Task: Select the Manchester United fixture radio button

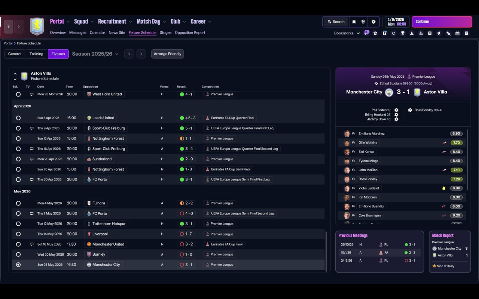Action: tap(18, 244)
